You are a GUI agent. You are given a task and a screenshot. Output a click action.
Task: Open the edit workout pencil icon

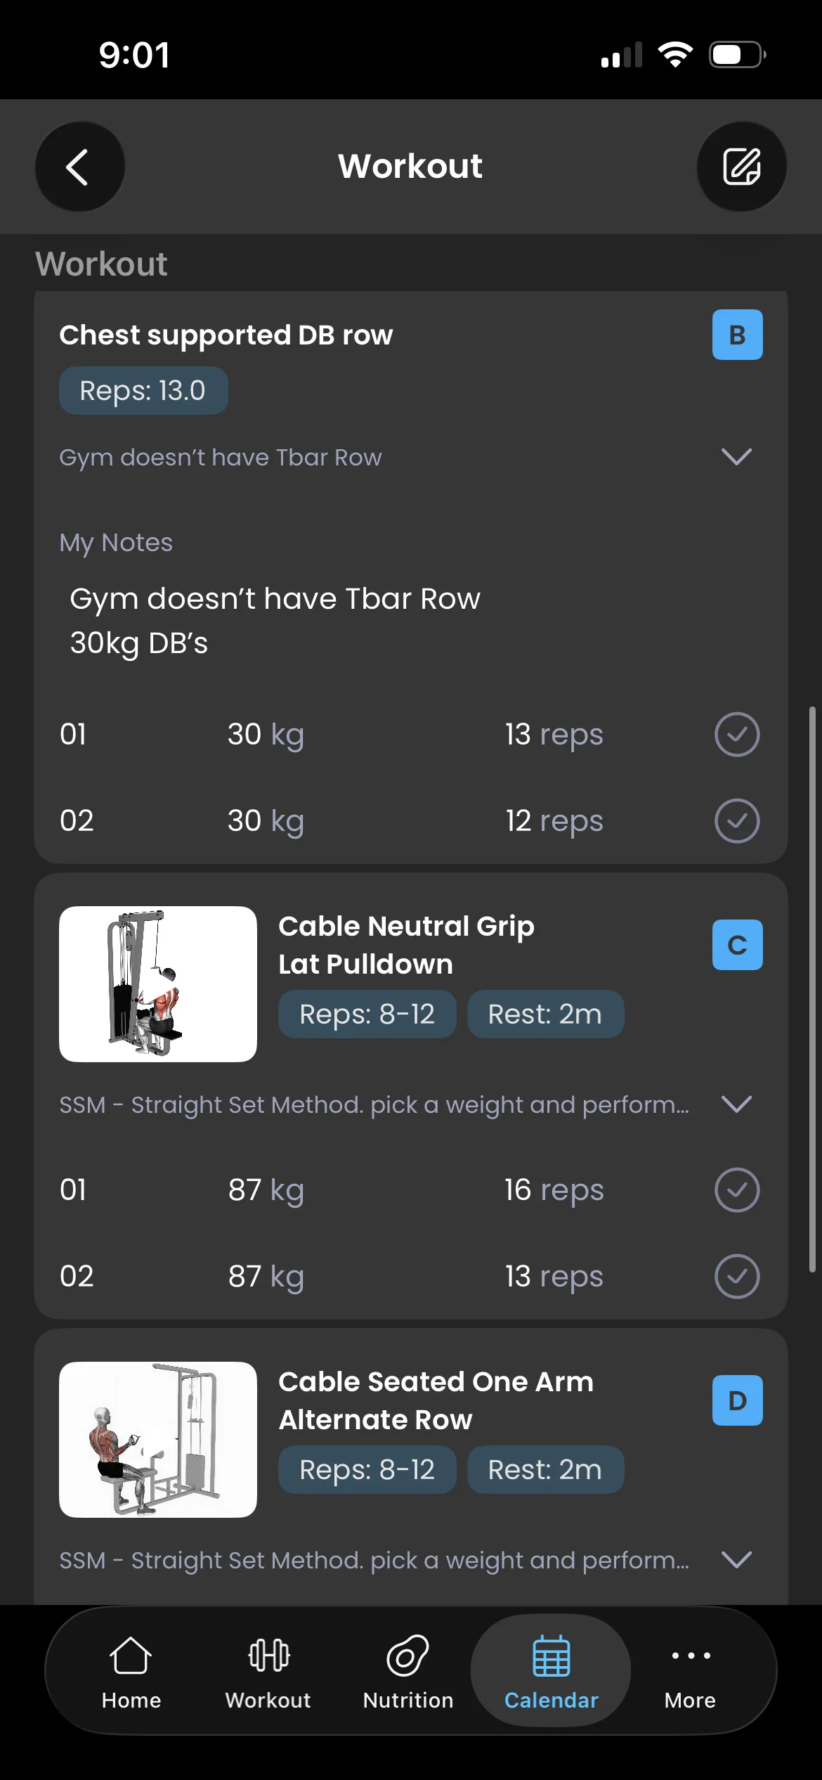(x=741, y=167)
